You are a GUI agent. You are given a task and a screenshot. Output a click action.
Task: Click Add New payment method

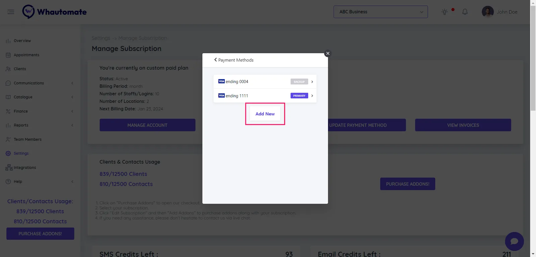(265, 114)
